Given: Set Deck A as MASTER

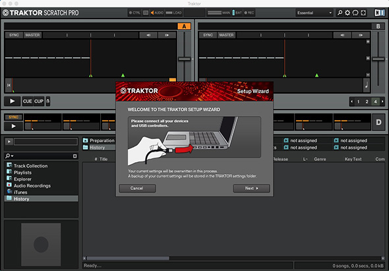Looking at the screenshot, I should [32, 35].
